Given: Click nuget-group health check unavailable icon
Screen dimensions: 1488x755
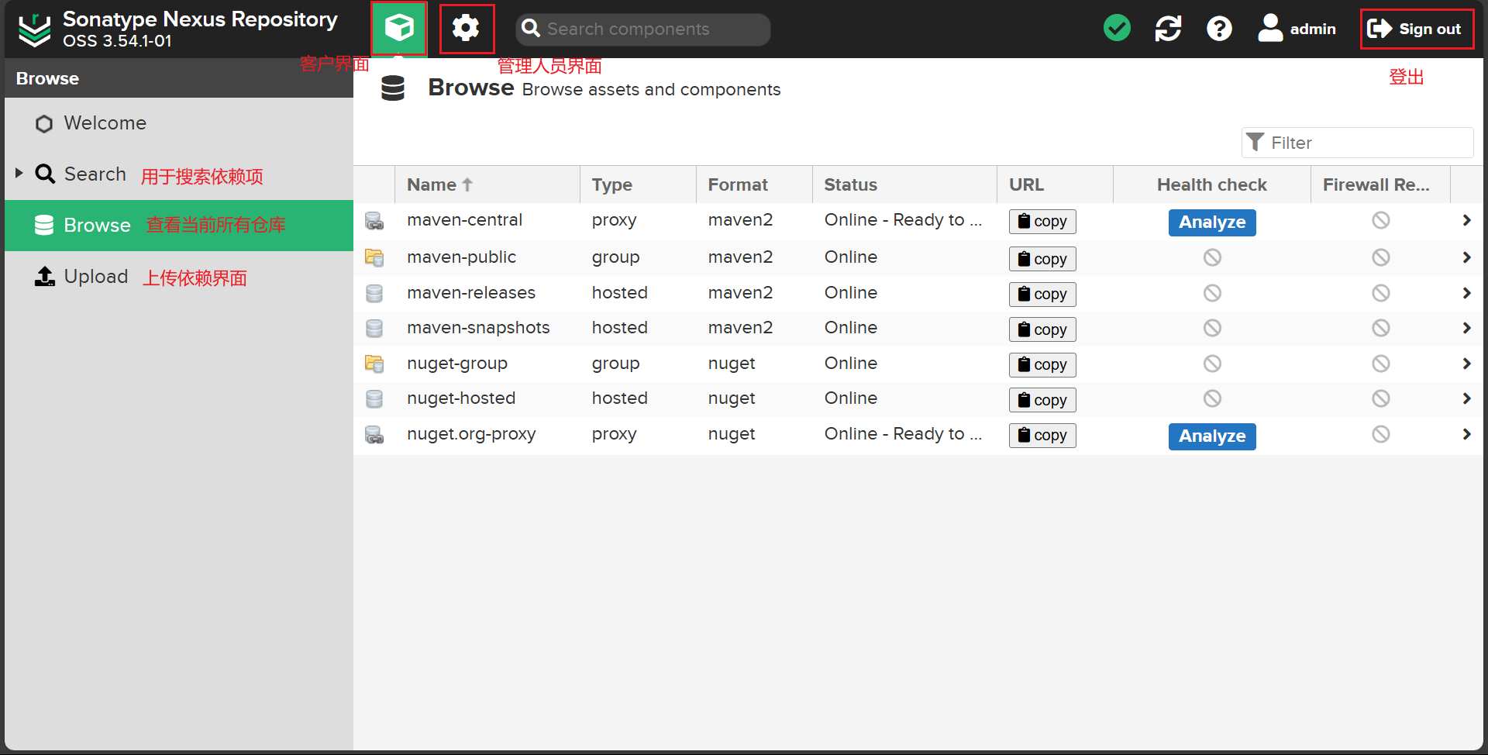Looking at the screenshot, I should (1212, 364).
